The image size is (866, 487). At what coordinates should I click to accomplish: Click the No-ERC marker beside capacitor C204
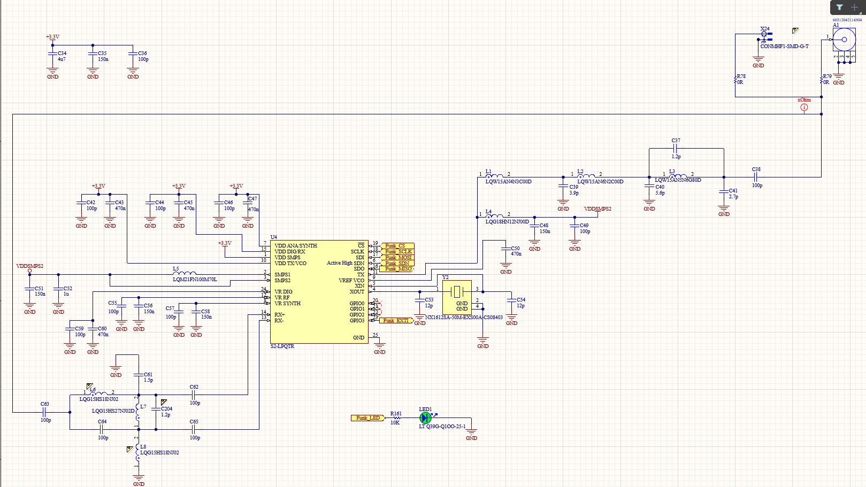pyautogui.click(x=163, y=401)
